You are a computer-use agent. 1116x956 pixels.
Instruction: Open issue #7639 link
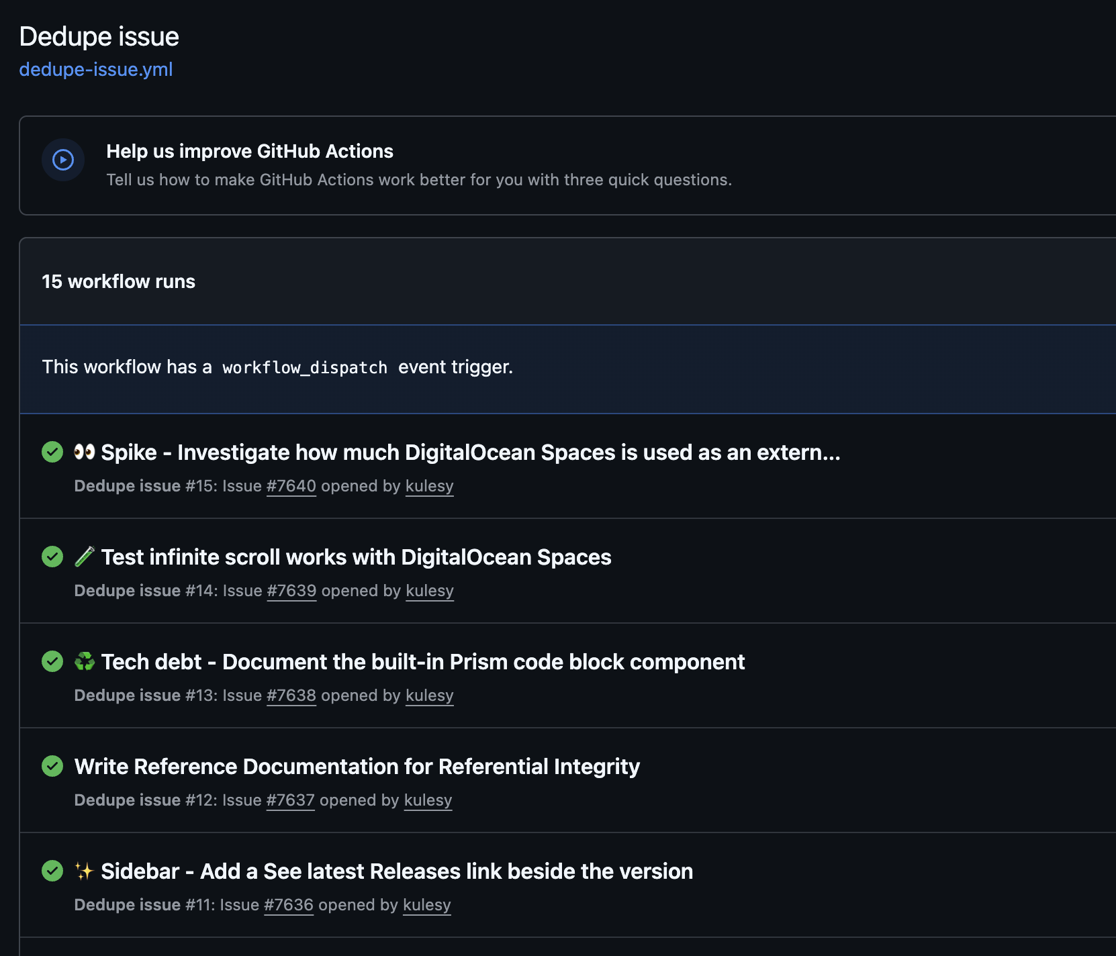click(292, 591)
